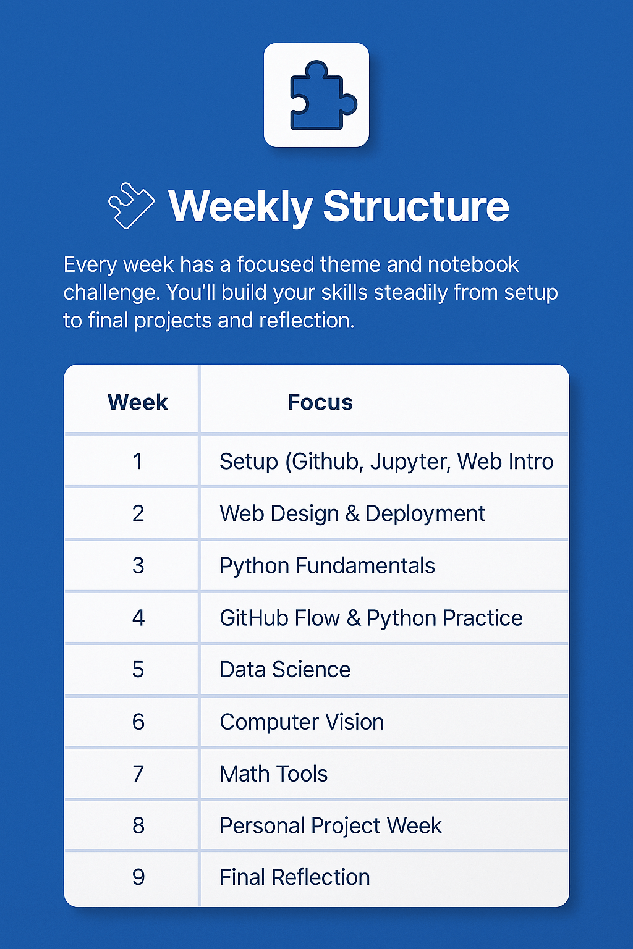
Task: Click week number 5 cell
Action: pyautogui.click(x=138, y=670)
